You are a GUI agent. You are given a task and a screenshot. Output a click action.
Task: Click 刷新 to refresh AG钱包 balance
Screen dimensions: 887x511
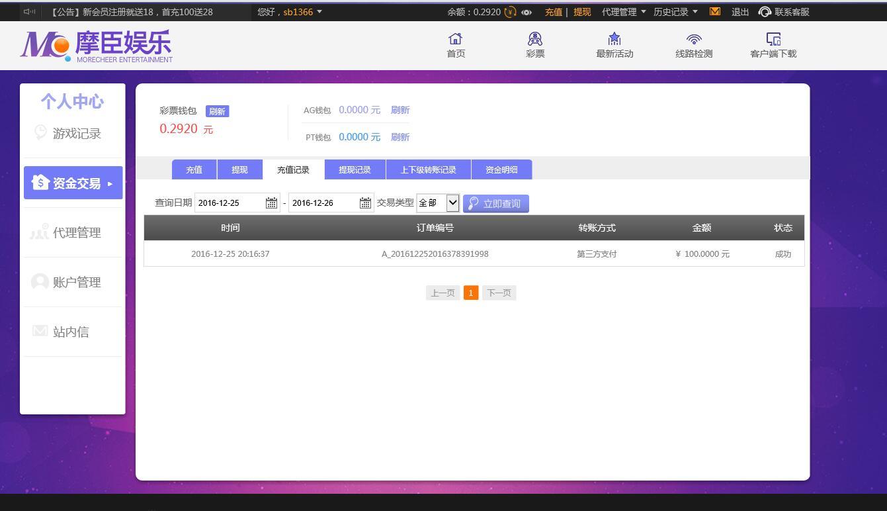[400, 110]
